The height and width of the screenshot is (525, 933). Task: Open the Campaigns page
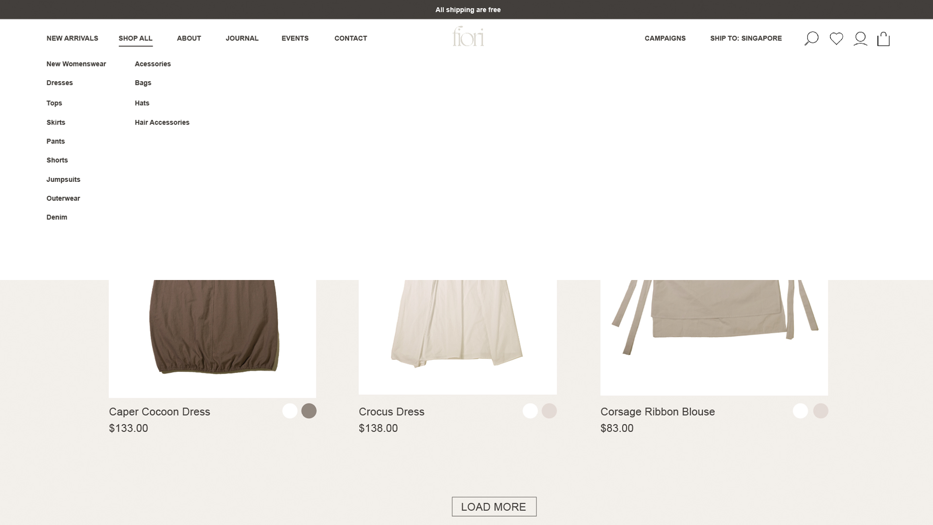pyautogui.click(x=665, y=38)
